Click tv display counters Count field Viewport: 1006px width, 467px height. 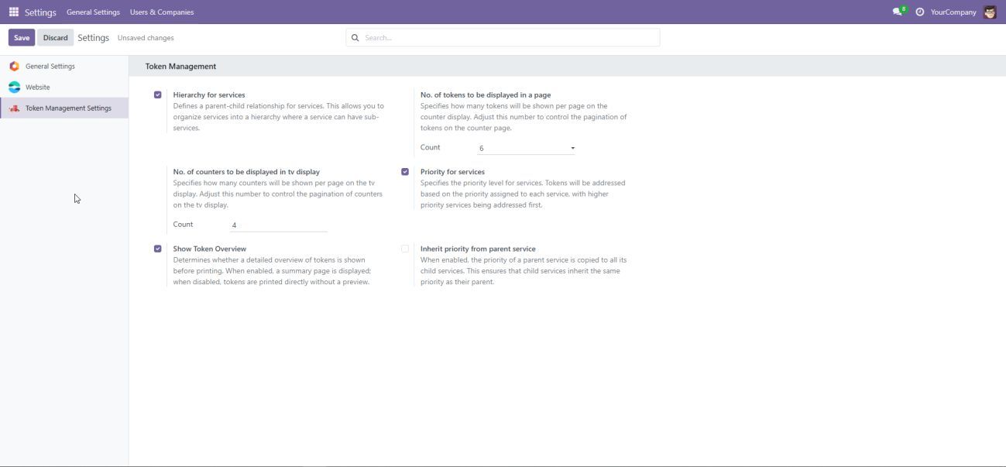tap(278, 225)
